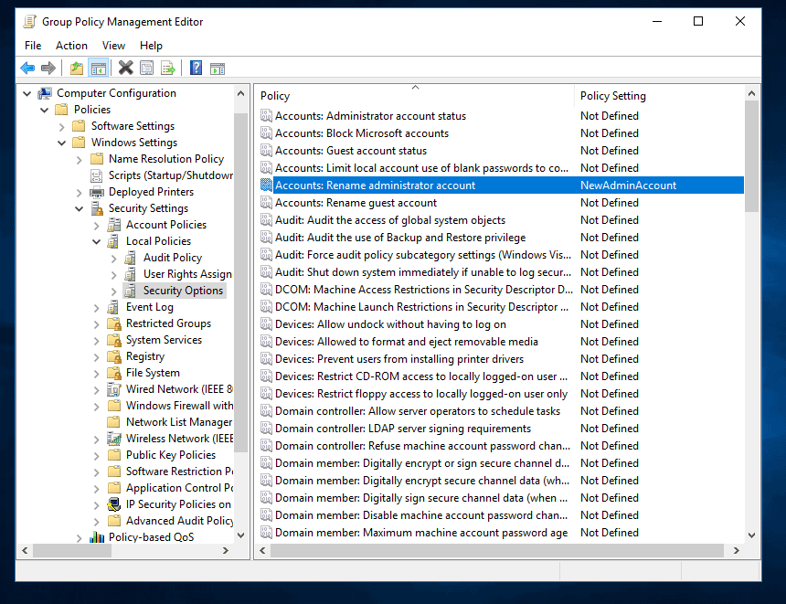This screenshot has height=604, width=786.
Task: Sort by the Policy column header
Action: (415, 96)
